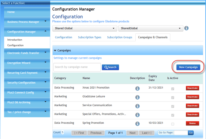
Task: Expand Encryption Wizard menu
Action: 27,63
